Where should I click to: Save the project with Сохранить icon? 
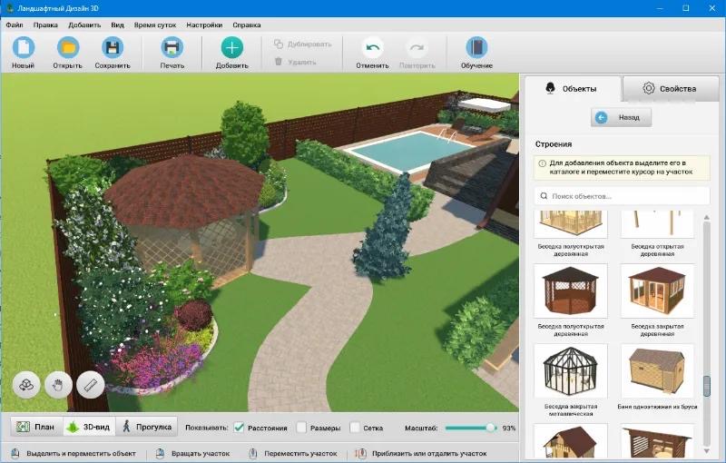pyautogui.click(x=113, y=48)
